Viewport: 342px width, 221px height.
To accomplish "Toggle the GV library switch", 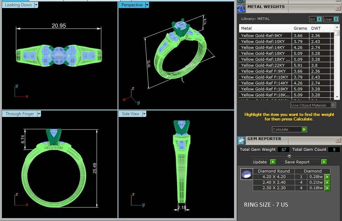I will tap(315, 19).
